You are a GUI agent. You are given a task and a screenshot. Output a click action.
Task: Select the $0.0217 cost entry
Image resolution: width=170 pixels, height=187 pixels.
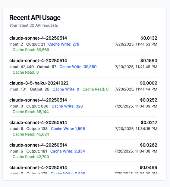click(x=149, y=123)
